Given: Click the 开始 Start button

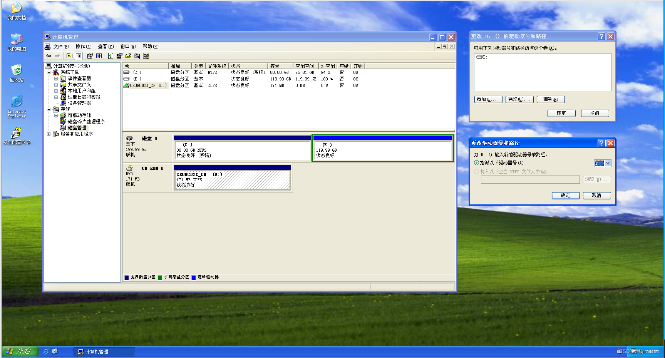Looking at the screenshot, I should [20, 351].
